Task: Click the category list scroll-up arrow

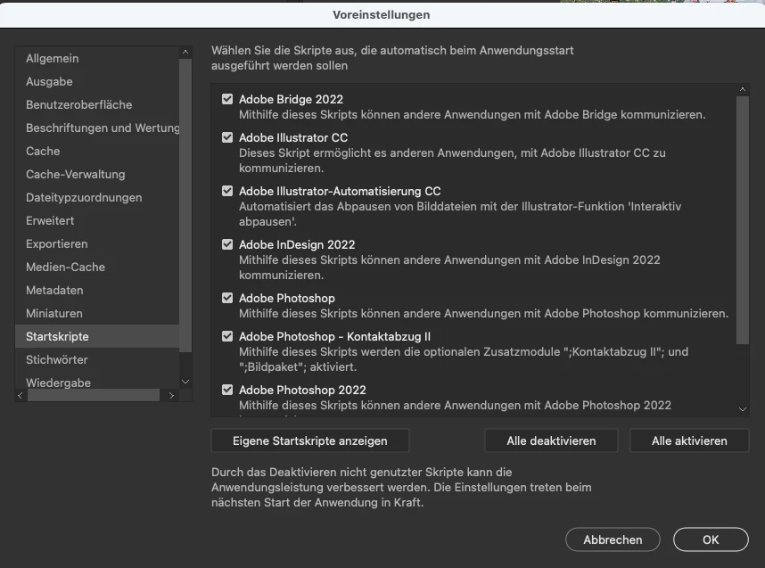Action: tap(185, 52)
